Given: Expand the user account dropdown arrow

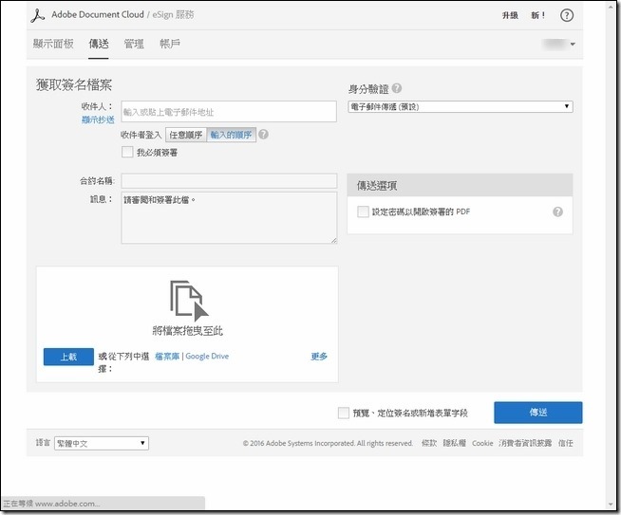Looking at the screenshot, I should tap(573, 45).
